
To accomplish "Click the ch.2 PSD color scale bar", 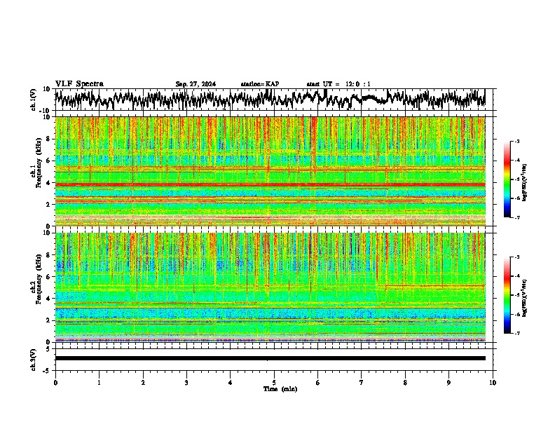I will pyautogui.click(x=507, y=295).
